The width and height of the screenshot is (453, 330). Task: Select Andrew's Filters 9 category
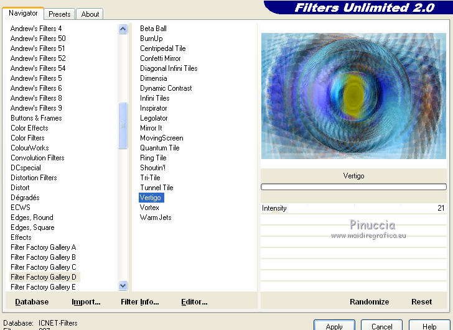[x=36, y=108]
